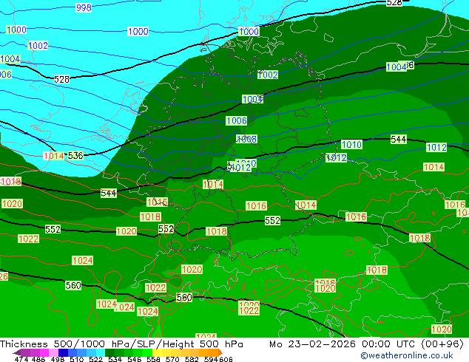Select the blue 1008 isobar label
Screen dimensions: 469x362
point(247,139)
